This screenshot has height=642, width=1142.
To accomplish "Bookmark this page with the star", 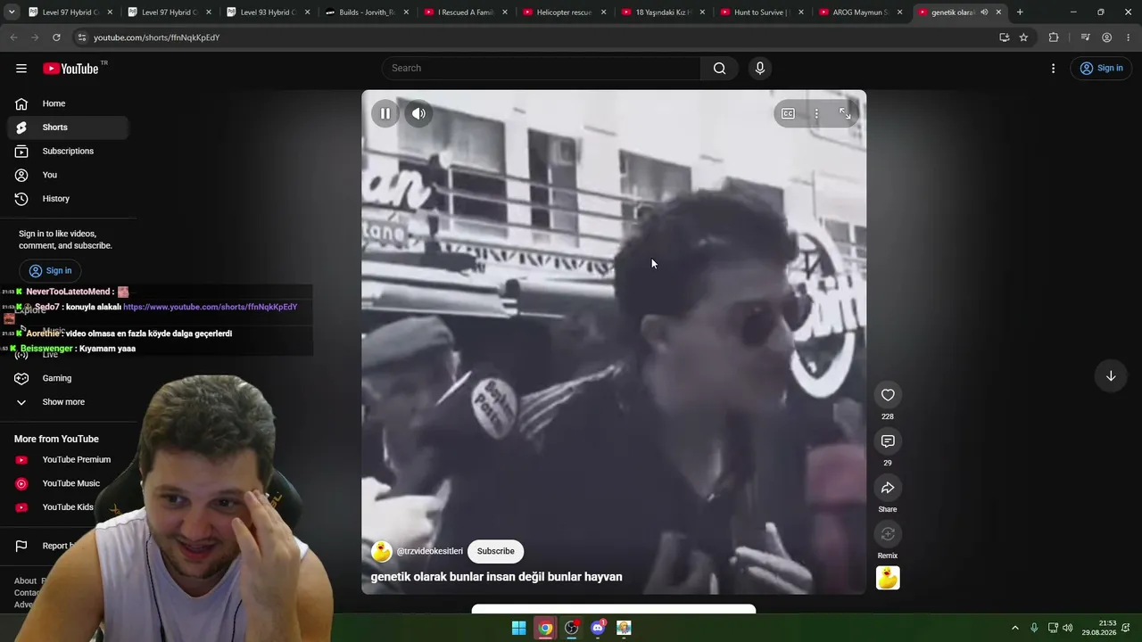I will 1023,37.
